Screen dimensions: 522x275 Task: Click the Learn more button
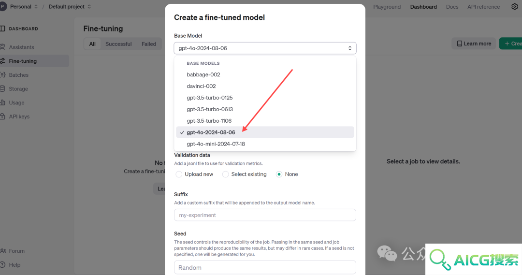pyautogui.click(x=474, y=43)
